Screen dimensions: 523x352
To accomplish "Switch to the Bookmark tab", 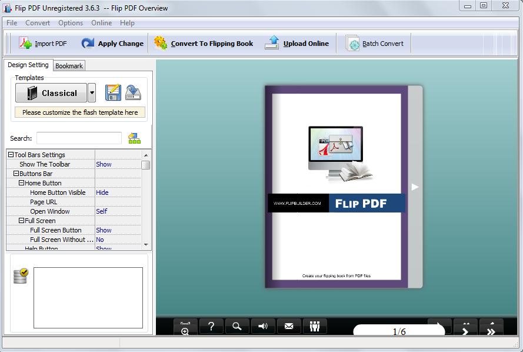I will (69, 66).
